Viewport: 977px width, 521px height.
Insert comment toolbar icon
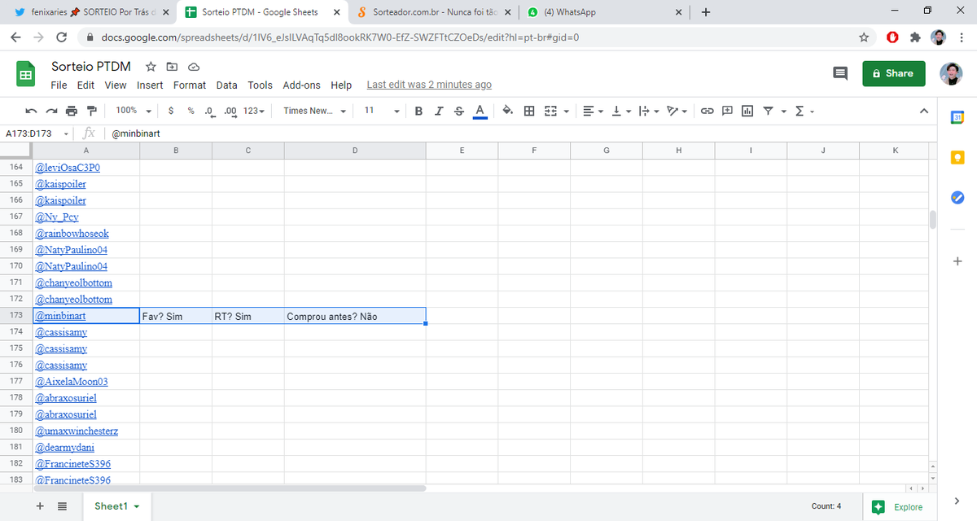(728, 111)
